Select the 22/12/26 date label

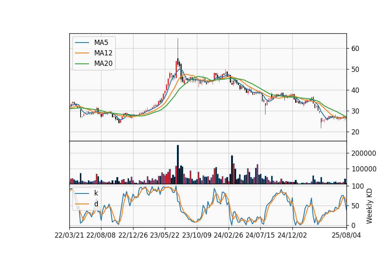(133, 235)
